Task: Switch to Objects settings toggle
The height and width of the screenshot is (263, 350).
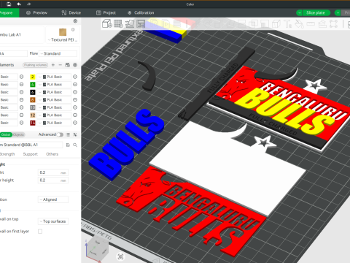Action: click(18, 134)
